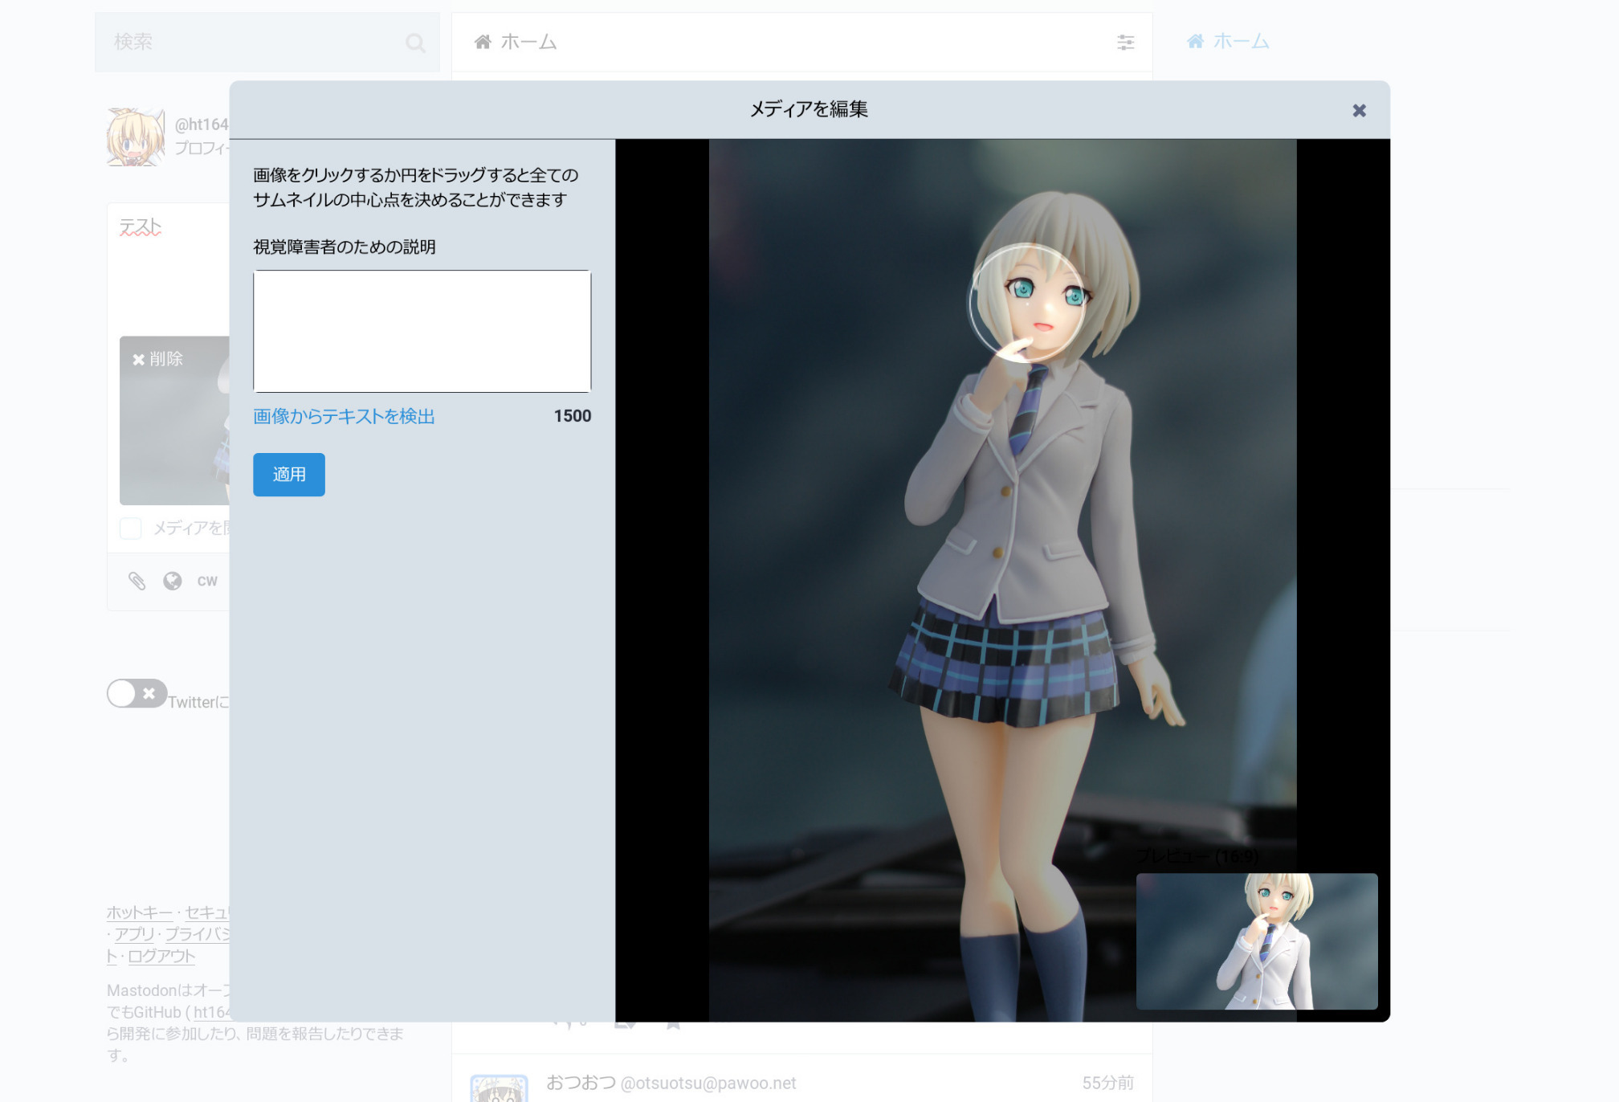This screenshot has height=1102, width=1619.
Task: Click the 16:9 preview thumbnail
Action: point(1257,941)
